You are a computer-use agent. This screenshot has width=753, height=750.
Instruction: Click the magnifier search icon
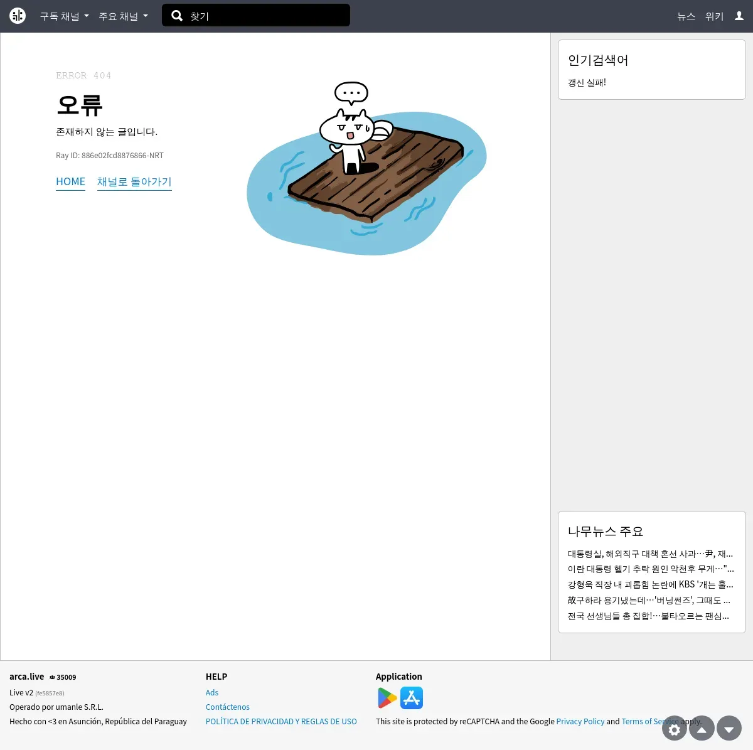[x=177, y=16]
